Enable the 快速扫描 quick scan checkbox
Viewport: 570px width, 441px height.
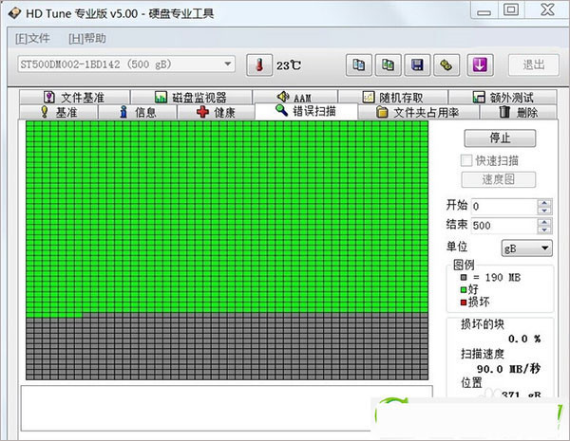[466, 160]
